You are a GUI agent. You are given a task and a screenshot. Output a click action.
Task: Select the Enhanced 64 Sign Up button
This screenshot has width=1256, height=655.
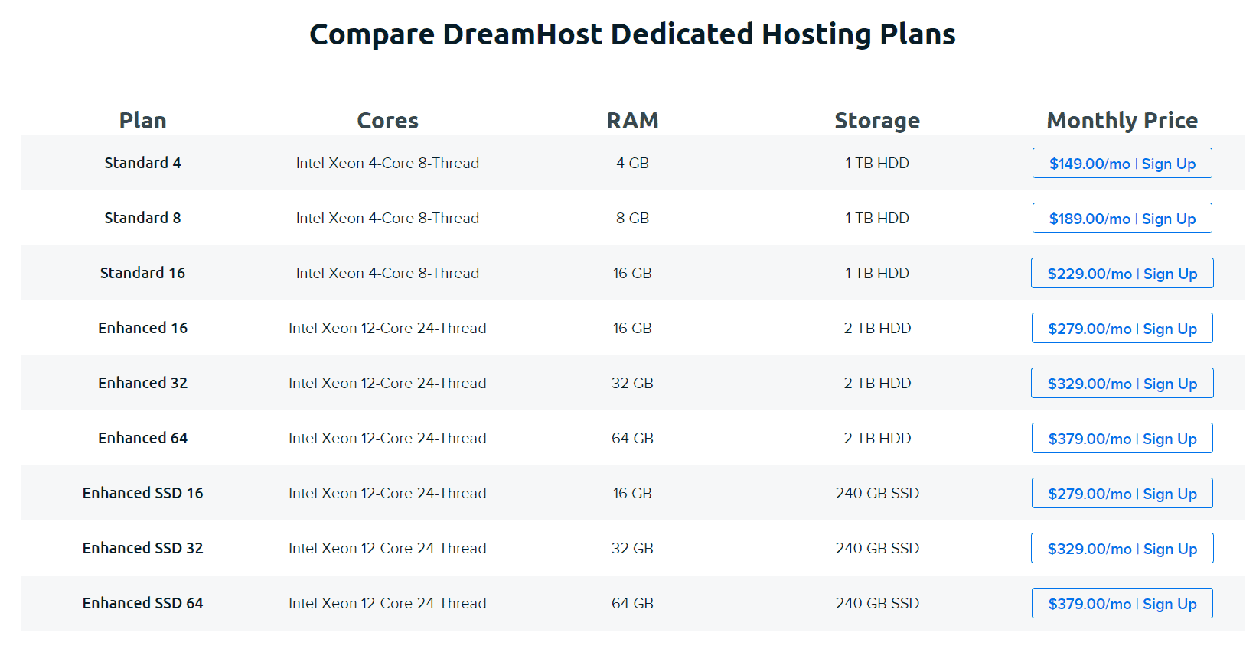[x=1121, y=439]
